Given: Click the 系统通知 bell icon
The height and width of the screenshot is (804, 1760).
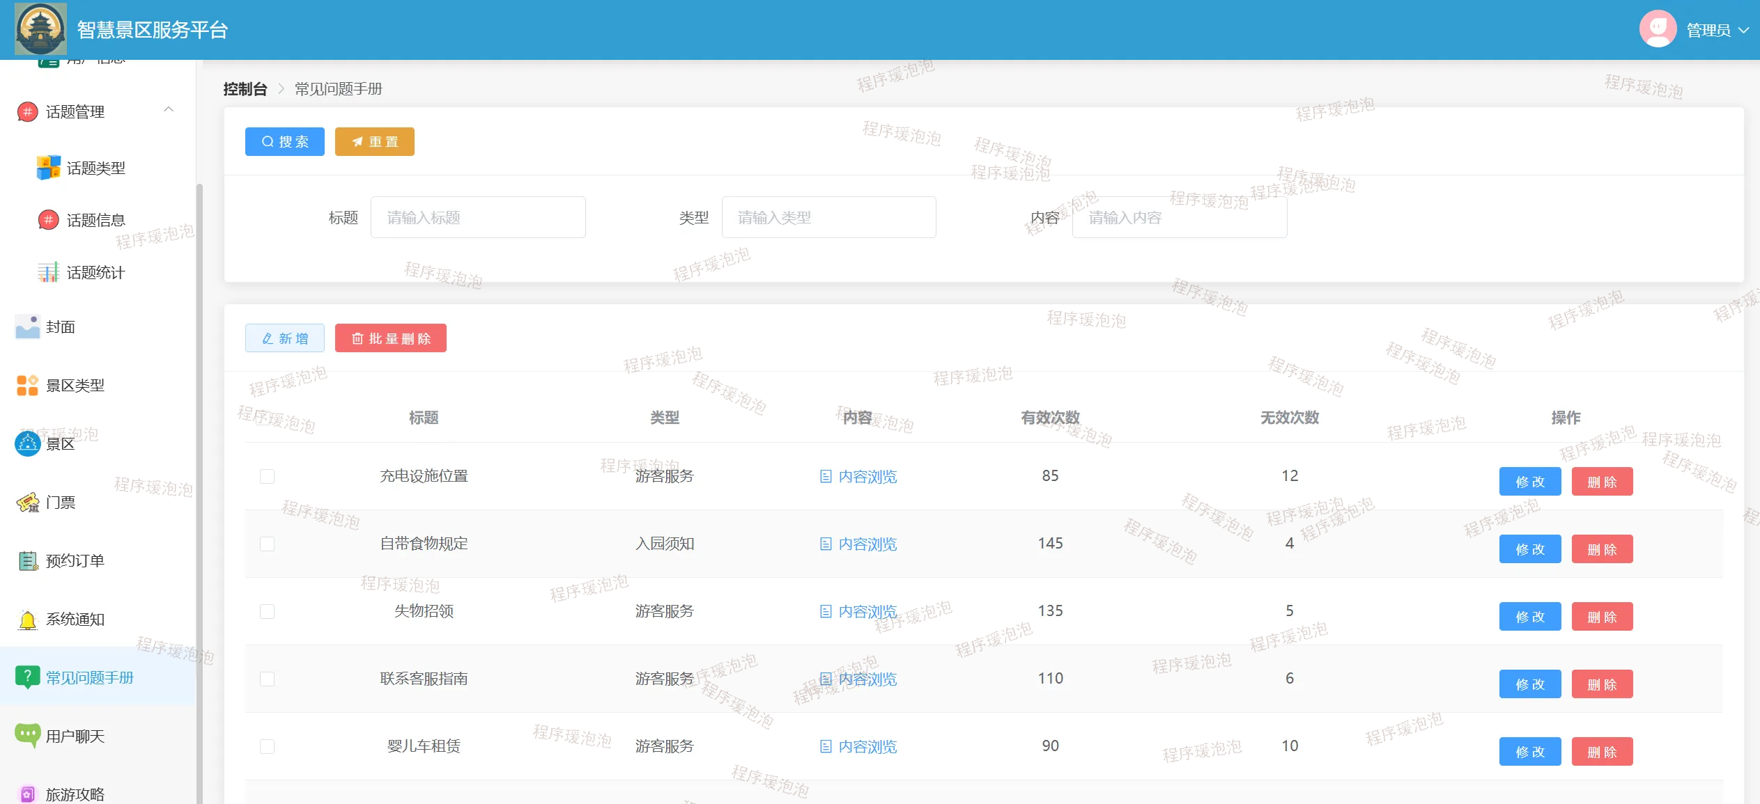Looking at the screenshot, I should [28, 619].
